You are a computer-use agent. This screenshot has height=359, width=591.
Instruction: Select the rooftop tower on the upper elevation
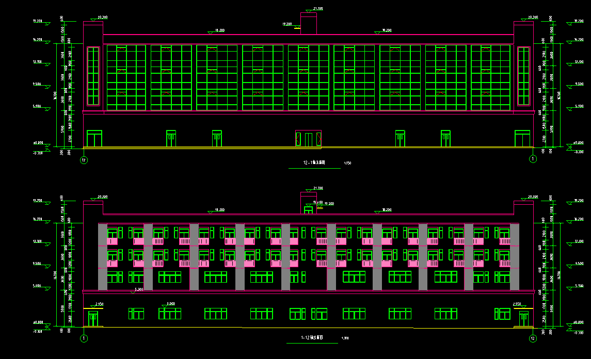tap(308, 25)
